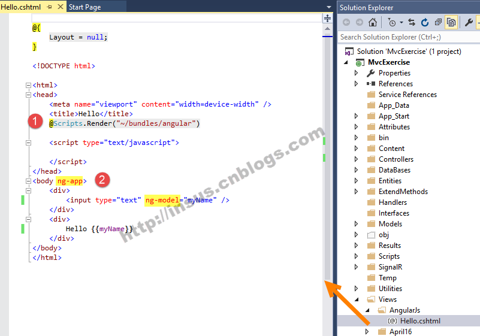Image resolution: width=480 pixels, height=336 pixels.
Task: Click the Solution Explorer panel title
Action: [x=366, y=7]
